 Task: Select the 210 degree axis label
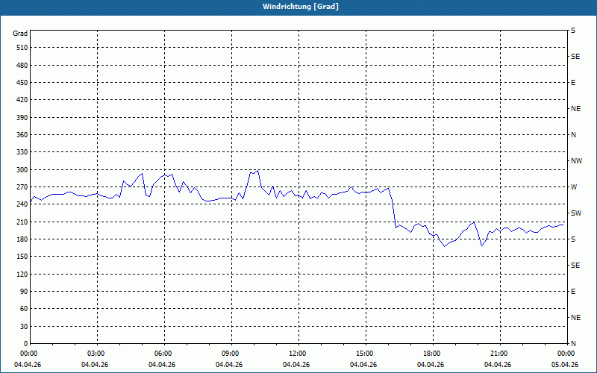point(22,222)
